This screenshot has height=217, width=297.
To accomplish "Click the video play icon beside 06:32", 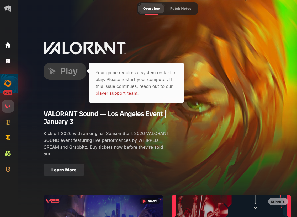I will (144, 201).
